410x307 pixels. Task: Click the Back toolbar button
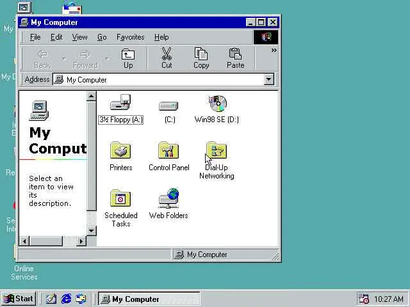click(x=42, y=58)
